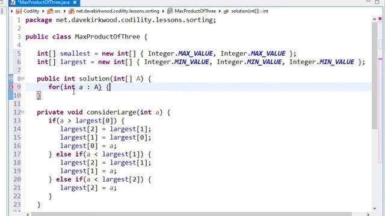
Task: Click 'largest[1] = a;' on line 19
Action: (88, 171)
